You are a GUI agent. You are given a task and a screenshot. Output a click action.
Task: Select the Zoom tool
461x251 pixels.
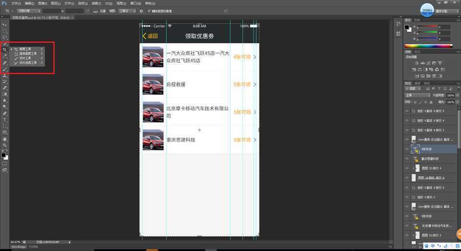tap(4, 145)
